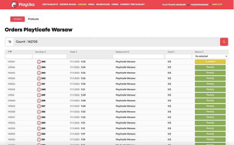Click order ID 143064
The image size is (234, 145).
click(11, 78)
